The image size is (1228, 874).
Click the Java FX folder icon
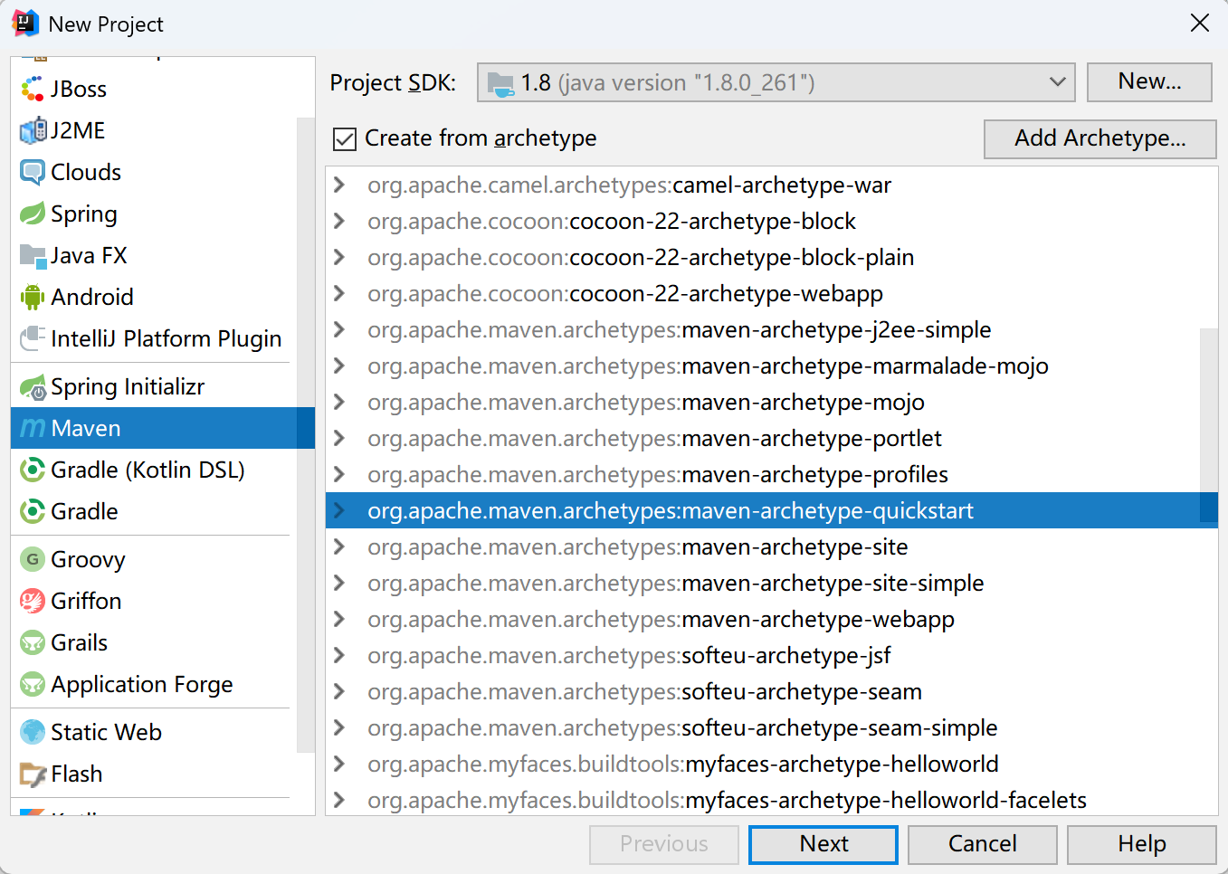[33, 255]
